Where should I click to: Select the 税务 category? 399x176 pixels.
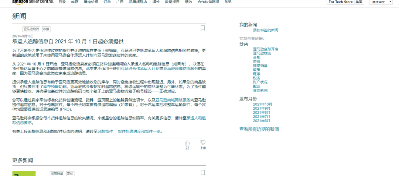click(256, 78)
